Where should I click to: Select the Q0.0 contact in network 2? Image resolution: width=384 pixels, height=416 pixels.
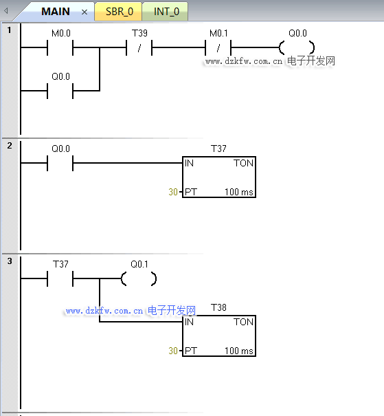pos(60,163)
